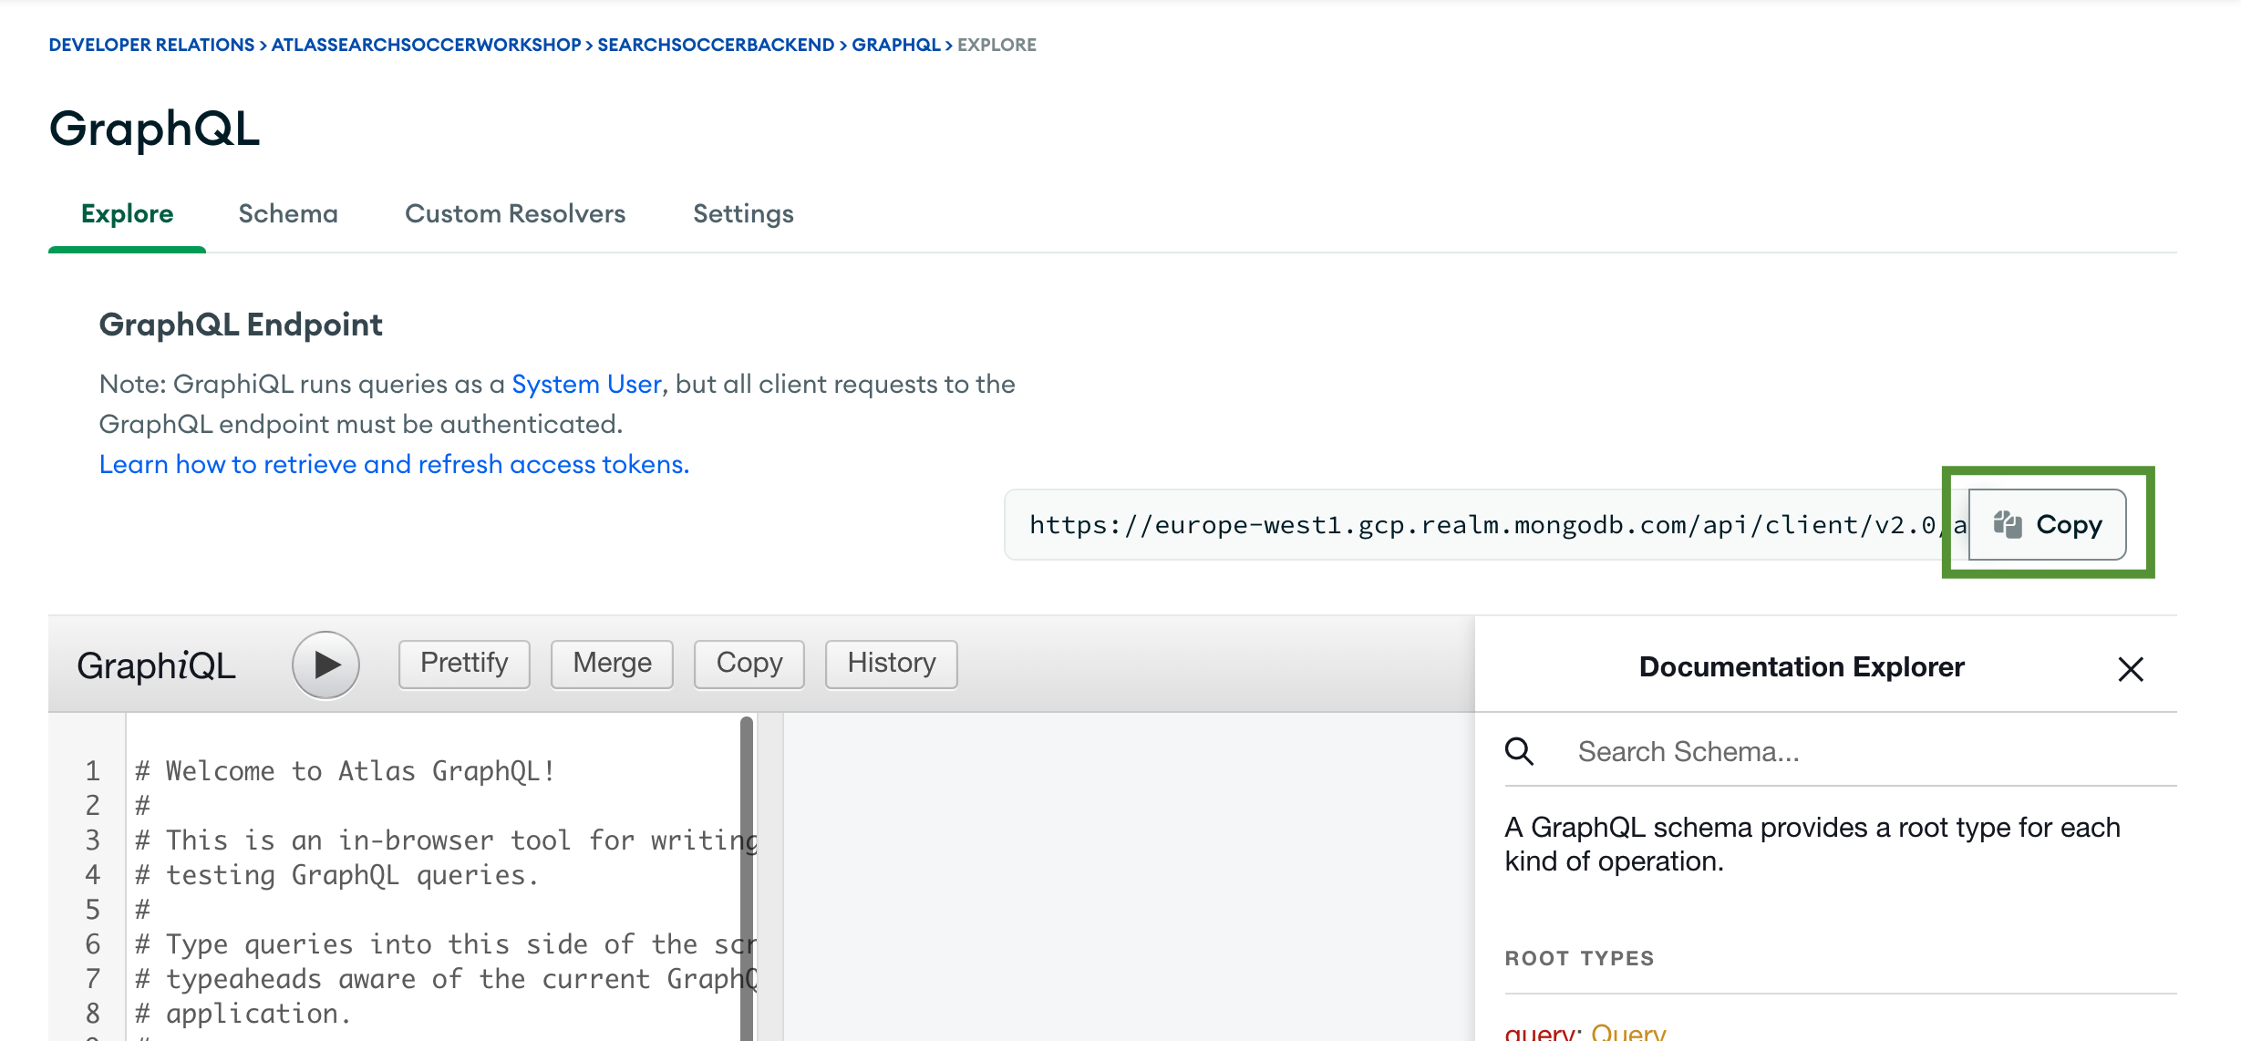Close the Documentation Explorer panel

coord(2131,669)
